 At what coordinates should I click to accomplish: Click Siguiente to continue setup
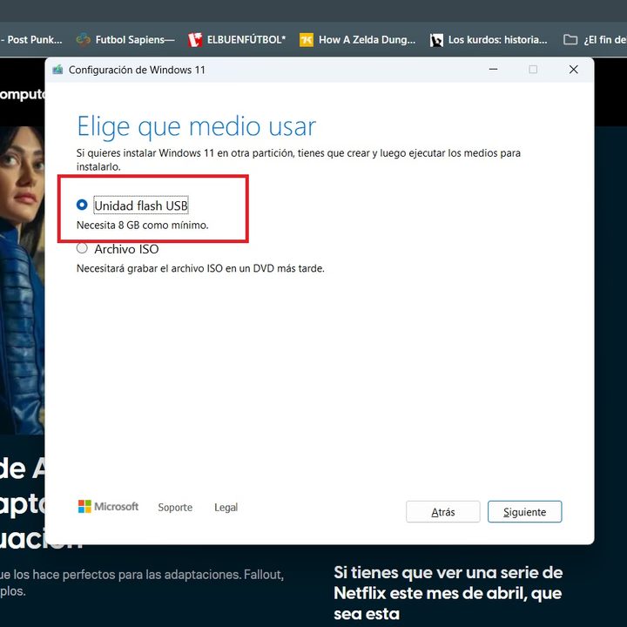tap(524, 512)
